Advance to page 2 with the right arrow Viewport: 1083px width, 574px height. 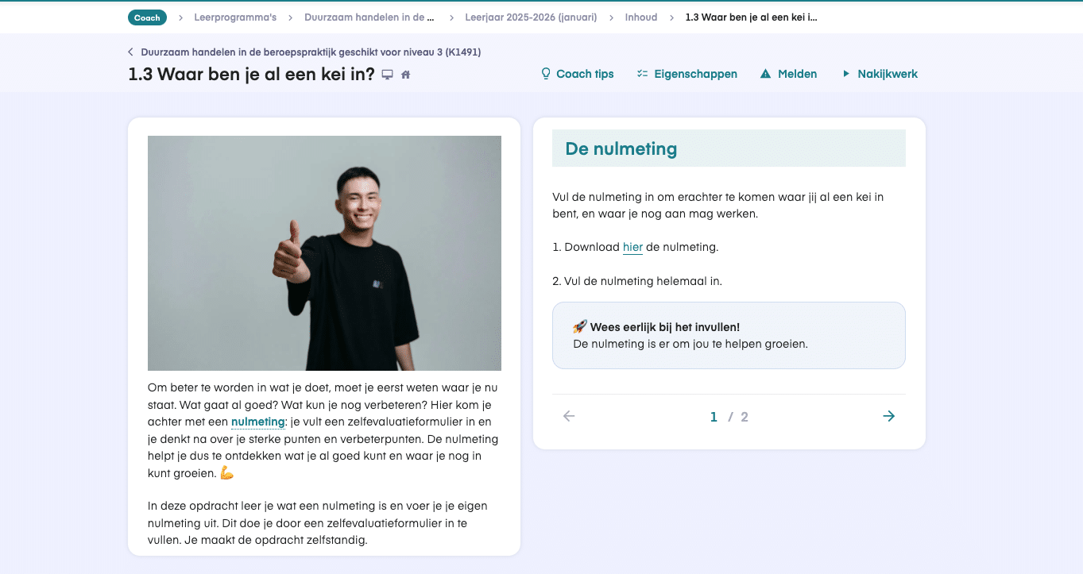coord(888,416)
